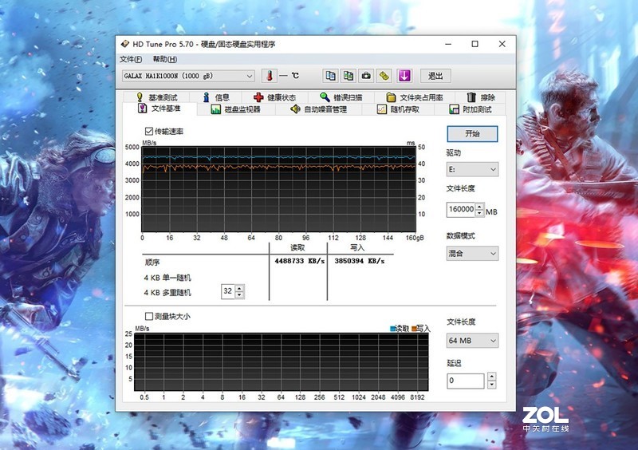Open the 随机存取 random access tab
638x450 pixels.
[398, 109]
